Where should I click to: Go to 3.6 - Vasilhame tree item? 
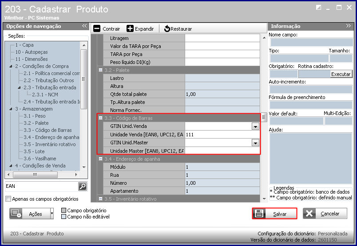tap(40, 159)
